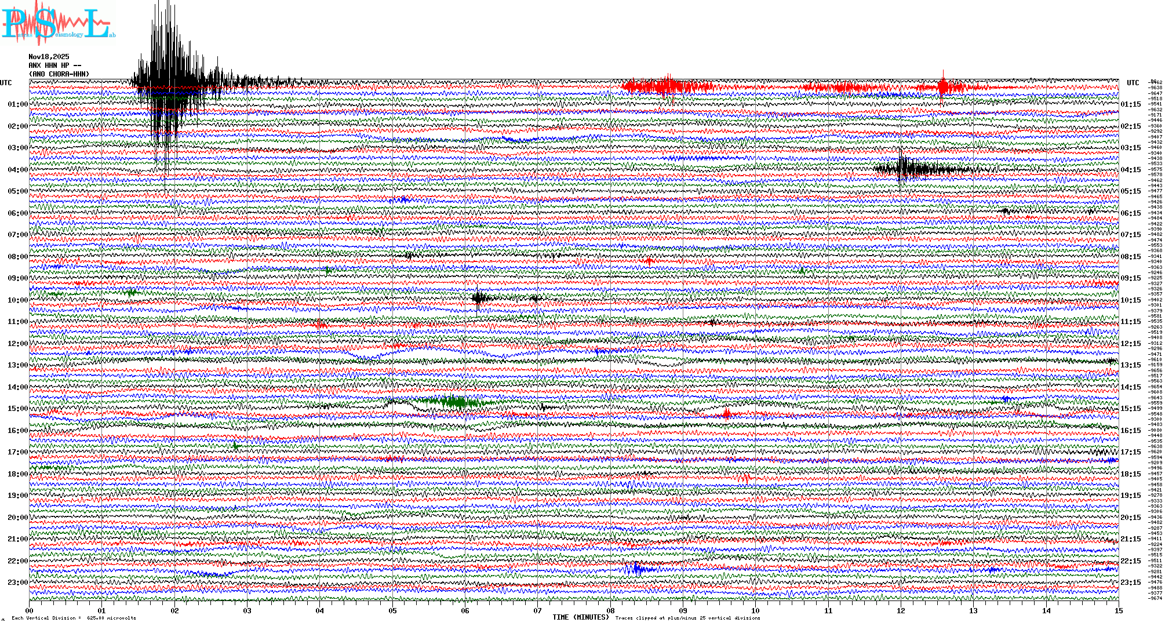Click the 23:00 hour label on left
Image resolution: width=1165 pixels, height=626 pixels.
(17, 583)
